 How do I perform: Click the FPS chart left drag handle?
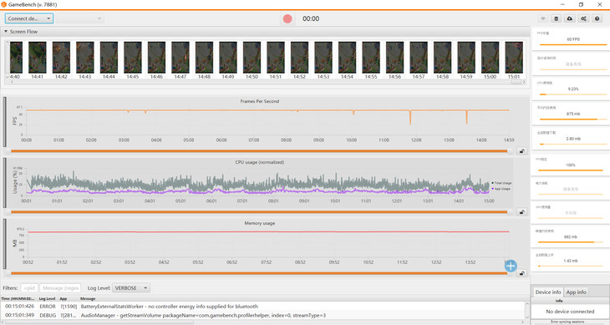(x=5, y=122)
